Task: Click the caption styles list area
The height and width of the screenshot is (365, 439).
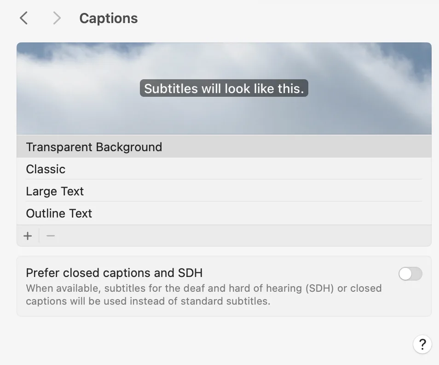Action: (224, 180)
